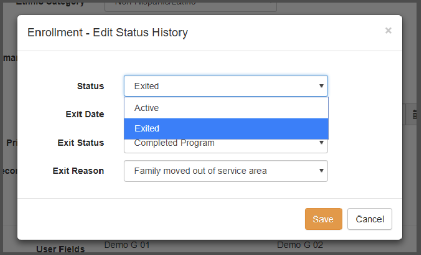Image resolution: width=421 pixels, height=255 pixels.
Task: Click the Exit Status dropdown arrow
Action: [321, 143]
